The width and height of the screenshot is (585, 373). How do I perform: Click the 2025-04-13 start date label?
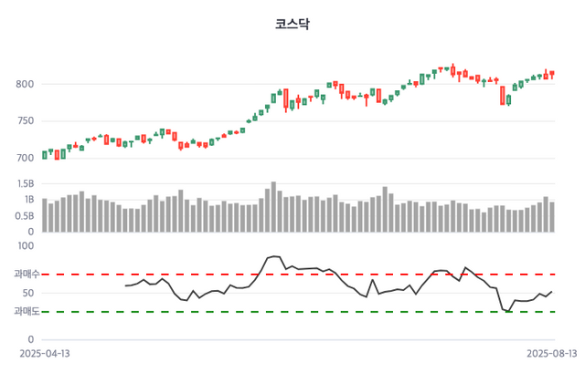pos(44,353)
